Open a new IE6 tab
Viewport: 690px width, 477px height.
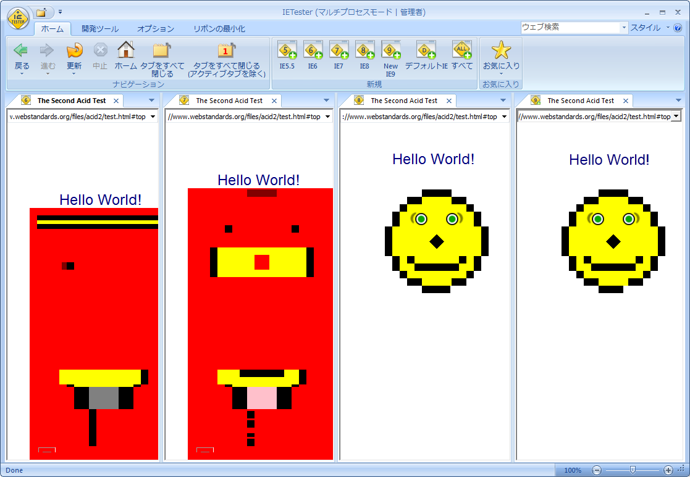click(x=313, y=56)
